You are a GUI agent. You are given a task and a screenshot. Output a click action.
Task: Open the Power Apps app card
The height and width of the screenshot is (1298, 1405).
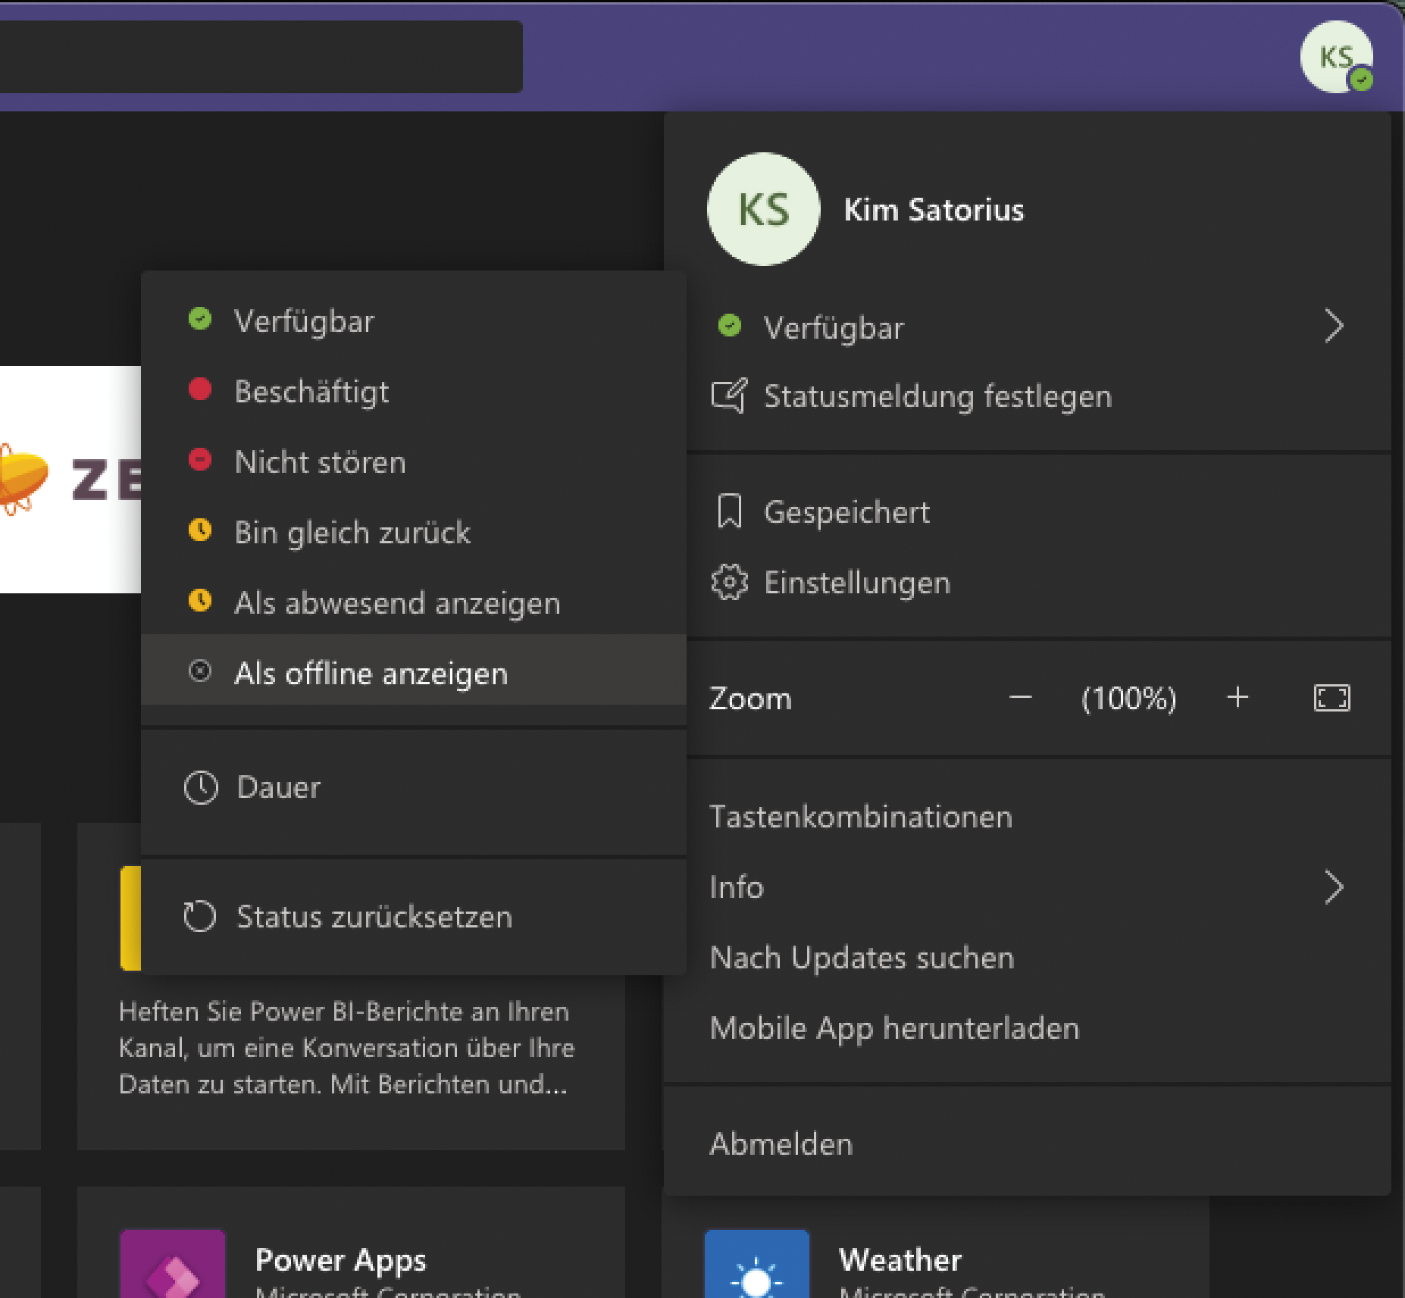pos(352,1243)
